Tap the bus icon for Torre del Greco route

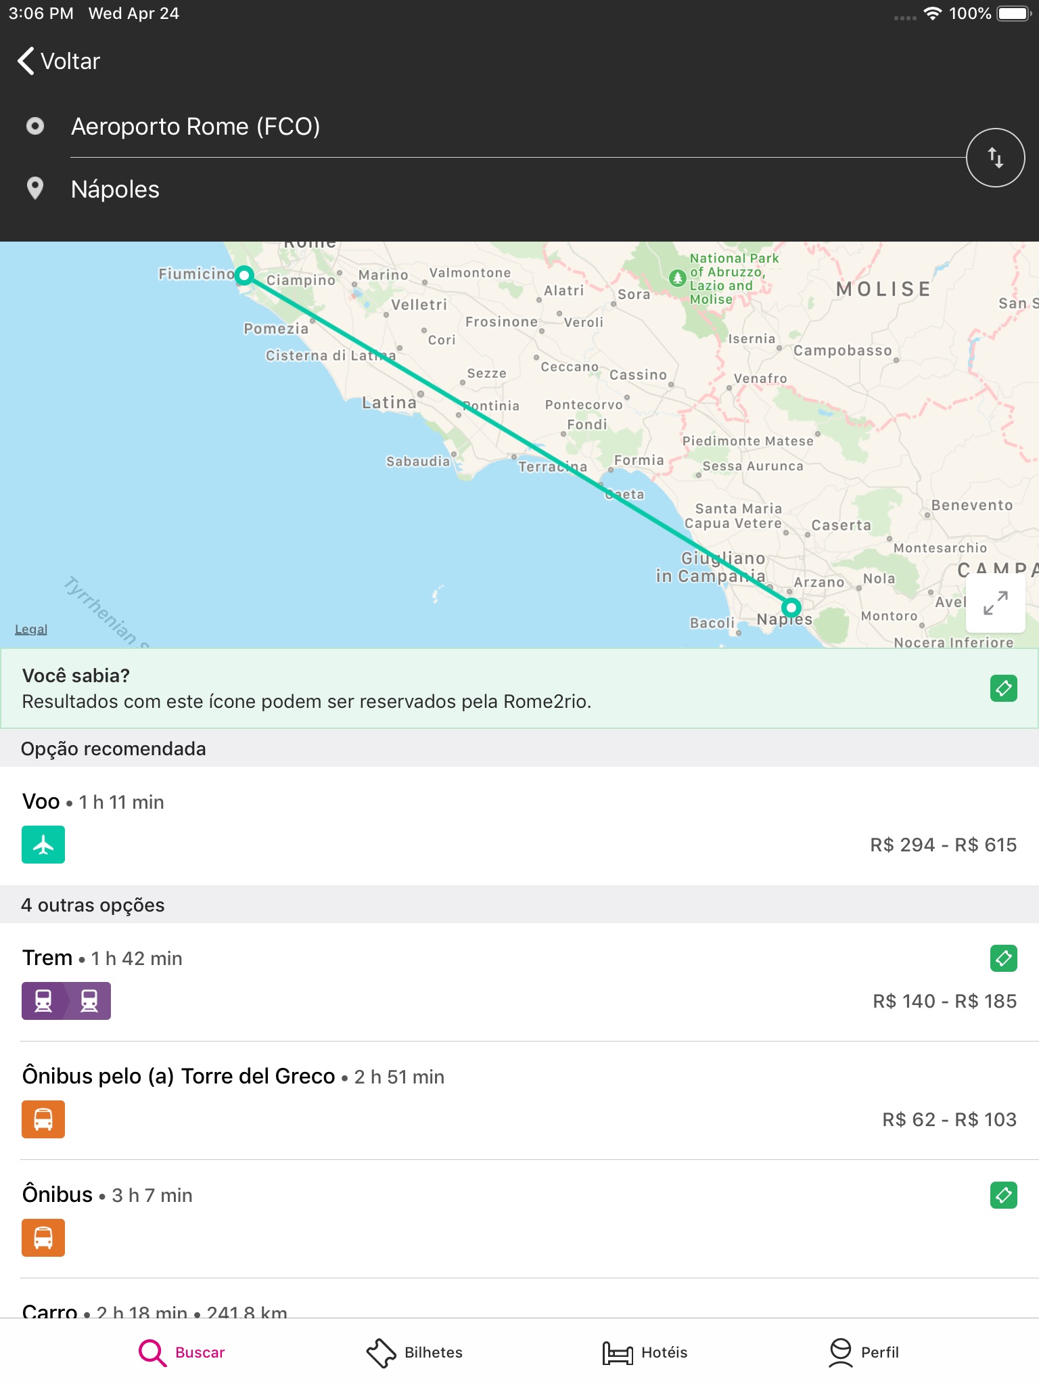coord(43,1119)
